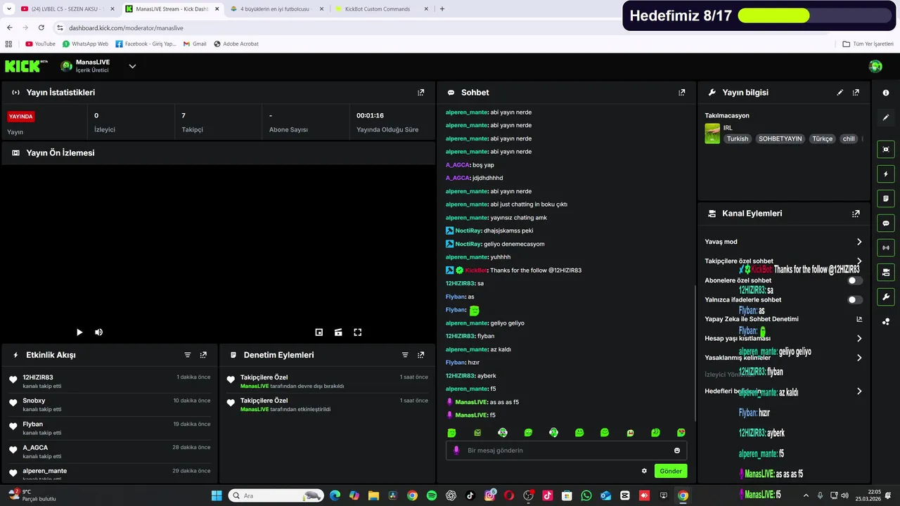Click the Kick logo in header
900x506 pixels.
pos(26,66)
